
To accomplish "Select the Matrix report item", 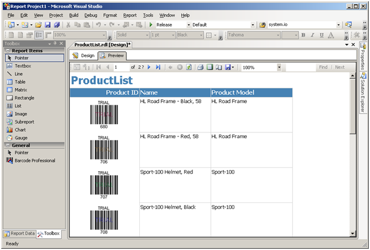I will tap(34, 90).
